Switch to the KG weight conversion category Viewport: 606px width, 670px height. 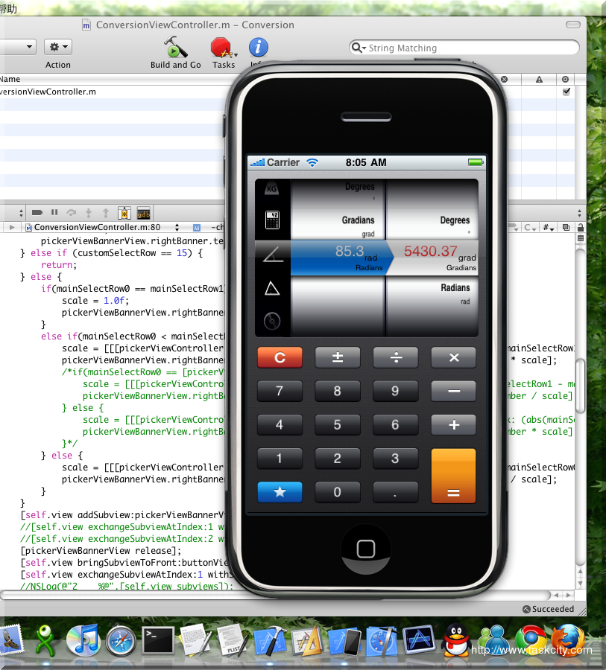[271, 188]
